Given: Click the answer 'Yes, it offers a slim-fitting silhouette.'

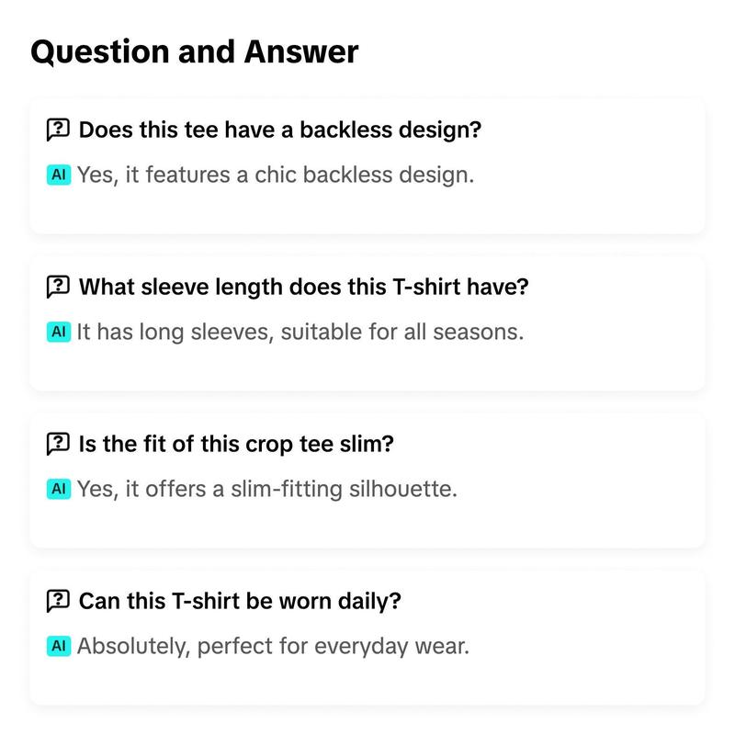Looking at the screenshot, I should pos(267,489).
